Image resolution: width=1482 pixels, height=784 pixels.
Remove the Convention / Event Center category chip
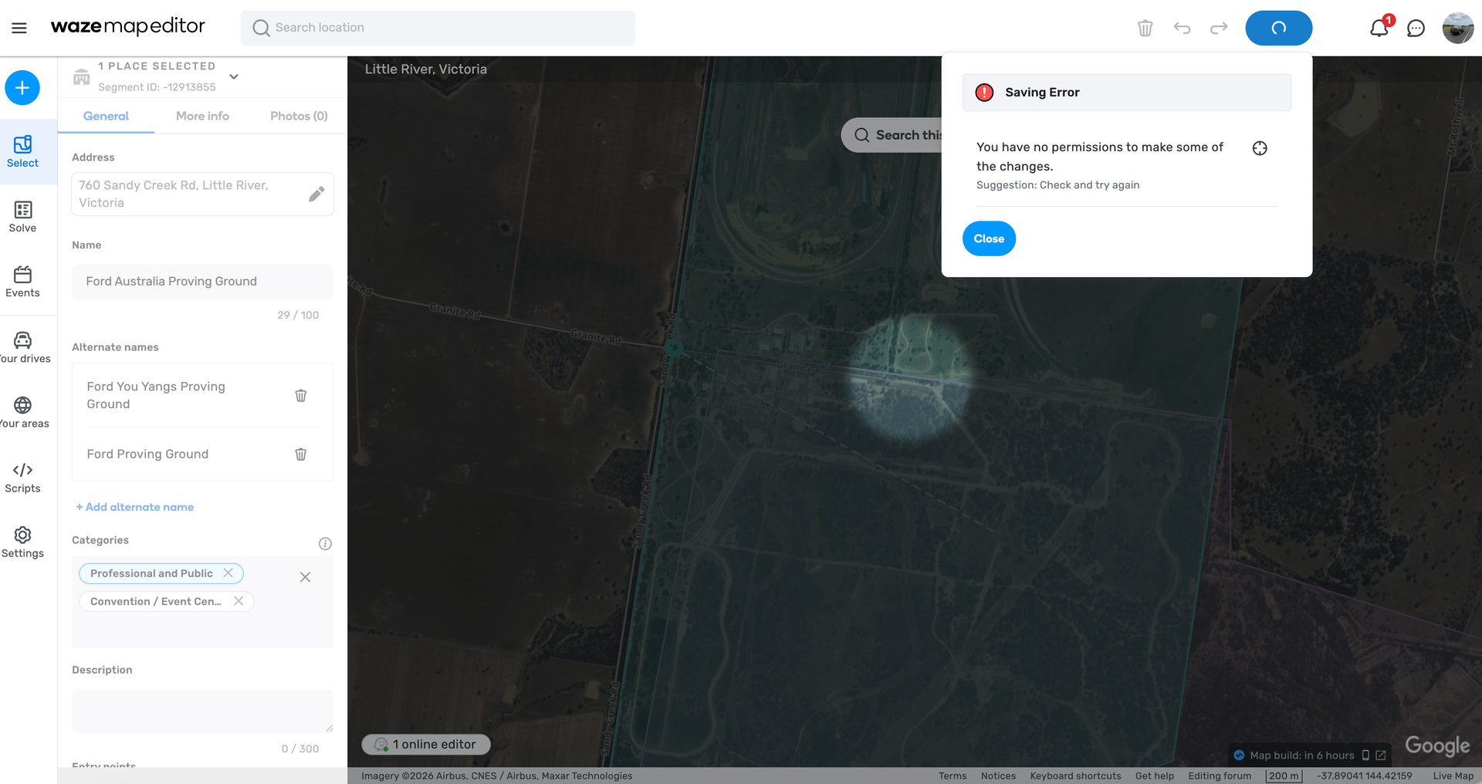click(239, 601)
